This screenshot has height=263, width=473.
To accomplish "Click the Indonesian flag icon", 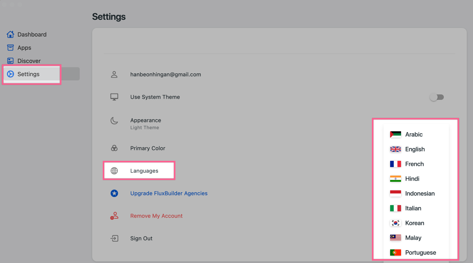I will 395,193.
